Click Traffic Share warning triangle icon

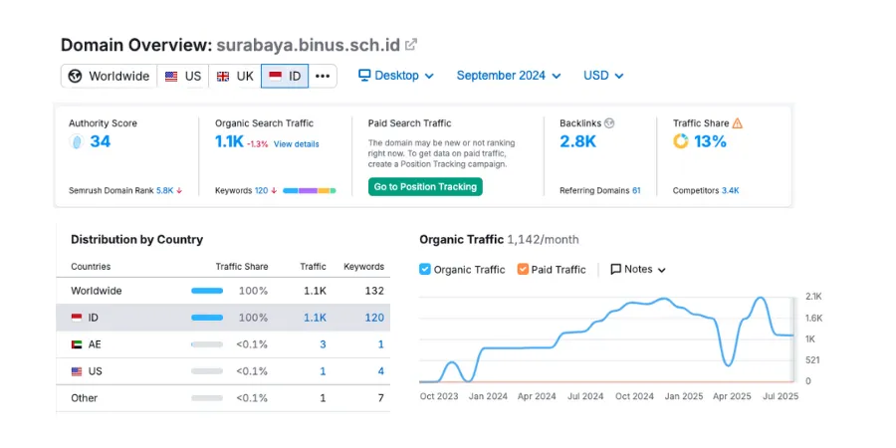[x=738, y=123]
